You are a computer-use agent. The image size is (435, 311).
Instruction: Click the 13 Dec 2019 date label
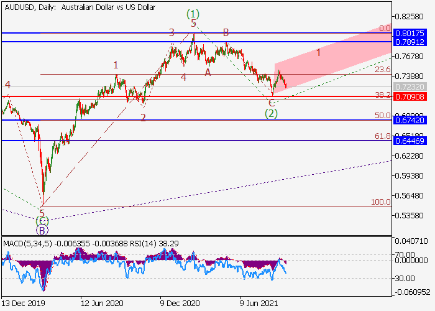[x=23, y=304]
